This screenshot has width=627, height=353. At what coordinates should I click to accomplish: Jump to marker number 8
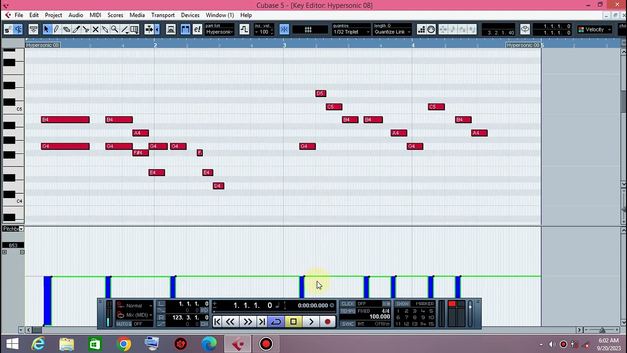pyautogui.click(x=414, y=318)
